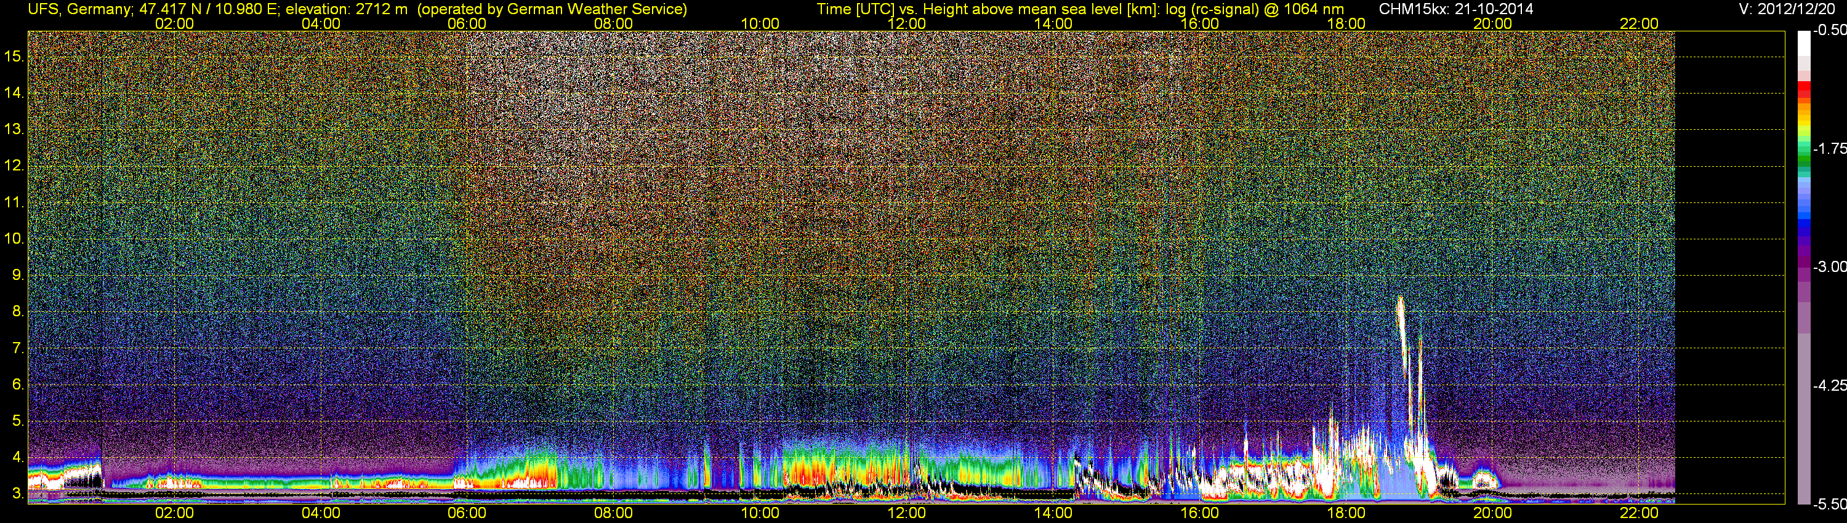Click the height axis label '13.'
Screen dimensions: 1847x523
pos(14,130)
